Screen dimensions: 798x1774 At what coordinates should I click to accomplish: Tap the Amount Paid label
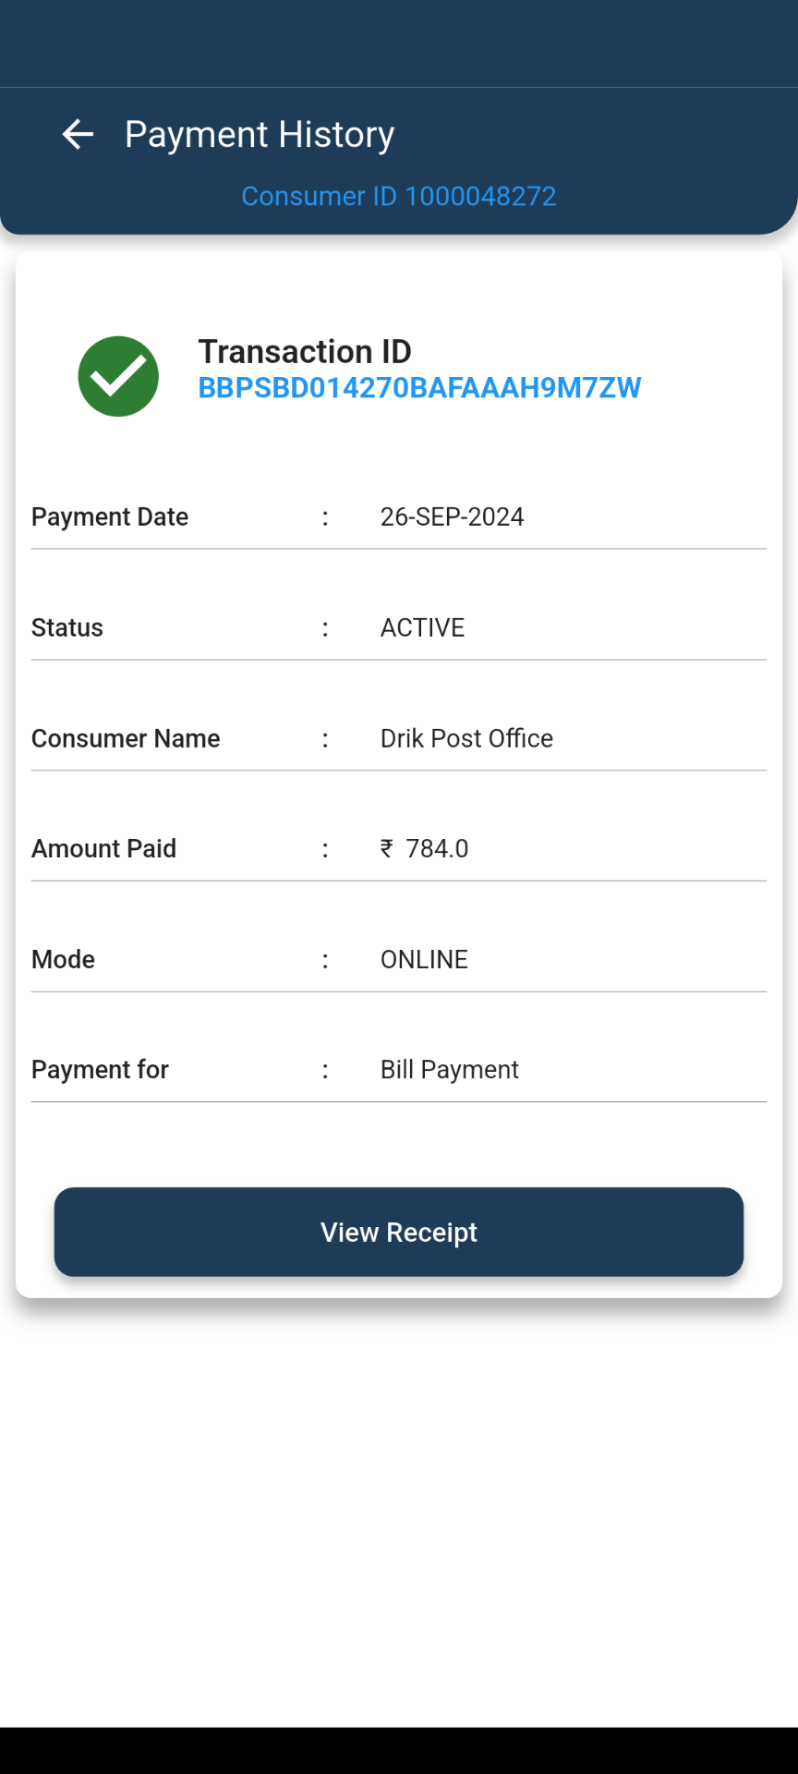point(103,848)
